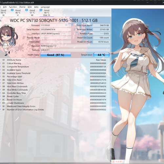The width and height of the screenshot is (164, 164).
Task: Click the Firmware value field
Action: (56, 25)
